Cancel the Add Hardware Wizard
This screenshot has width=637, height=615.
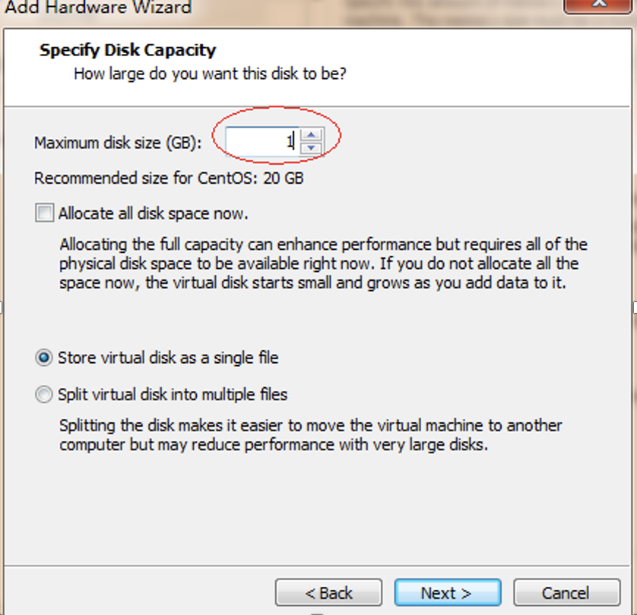coord(567,593)
